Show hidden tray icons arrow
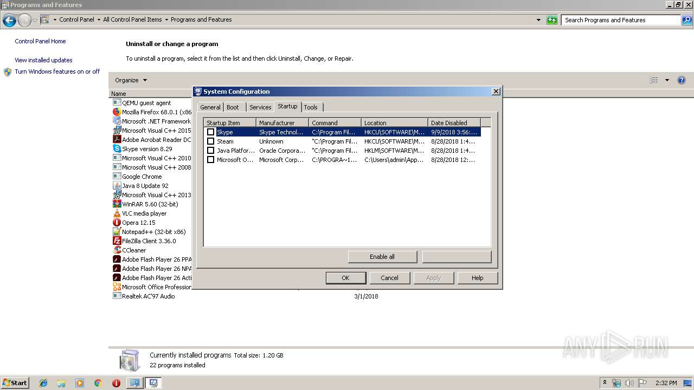This screenshot has width=694, height=390. (605, 383)
